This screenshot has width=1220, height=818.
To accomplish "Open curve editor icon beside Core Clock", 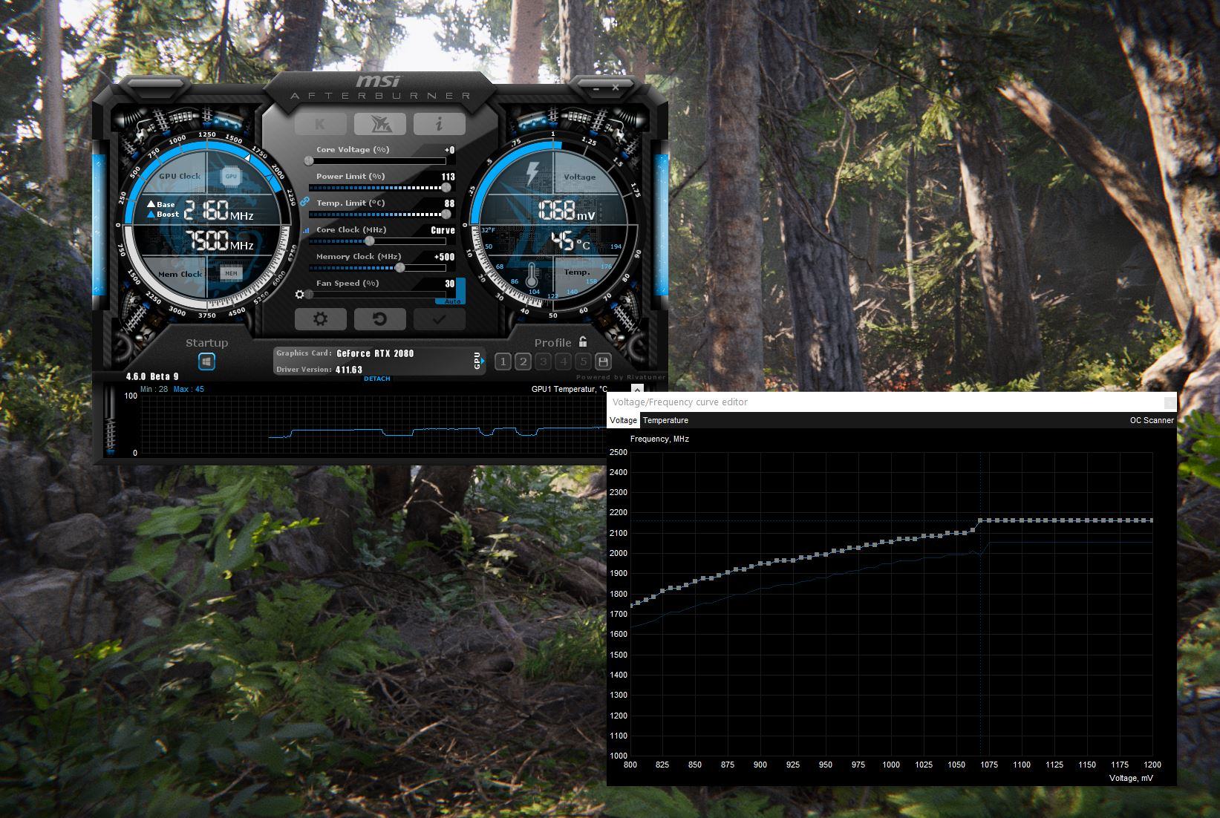I will click(x=306, y=230).
